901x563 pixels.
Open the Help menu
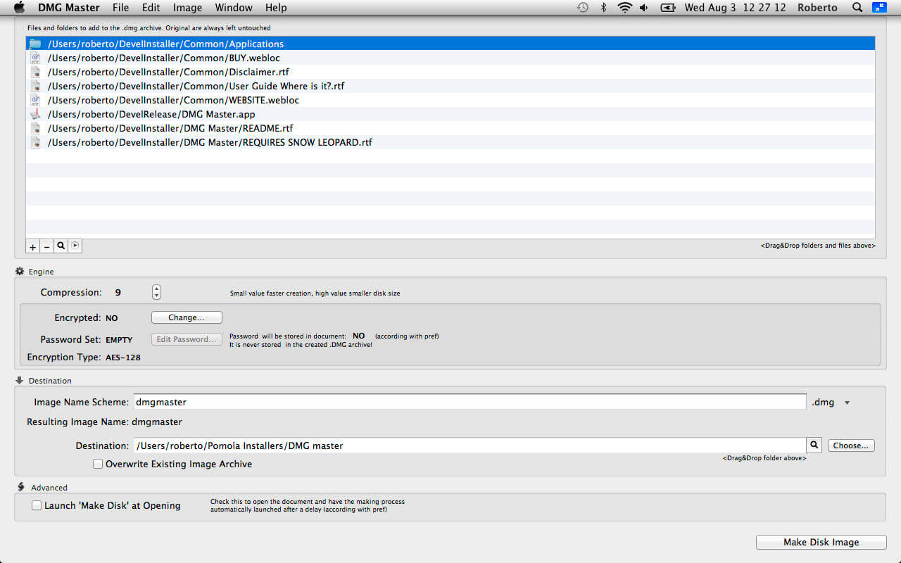tap(276, 8)
